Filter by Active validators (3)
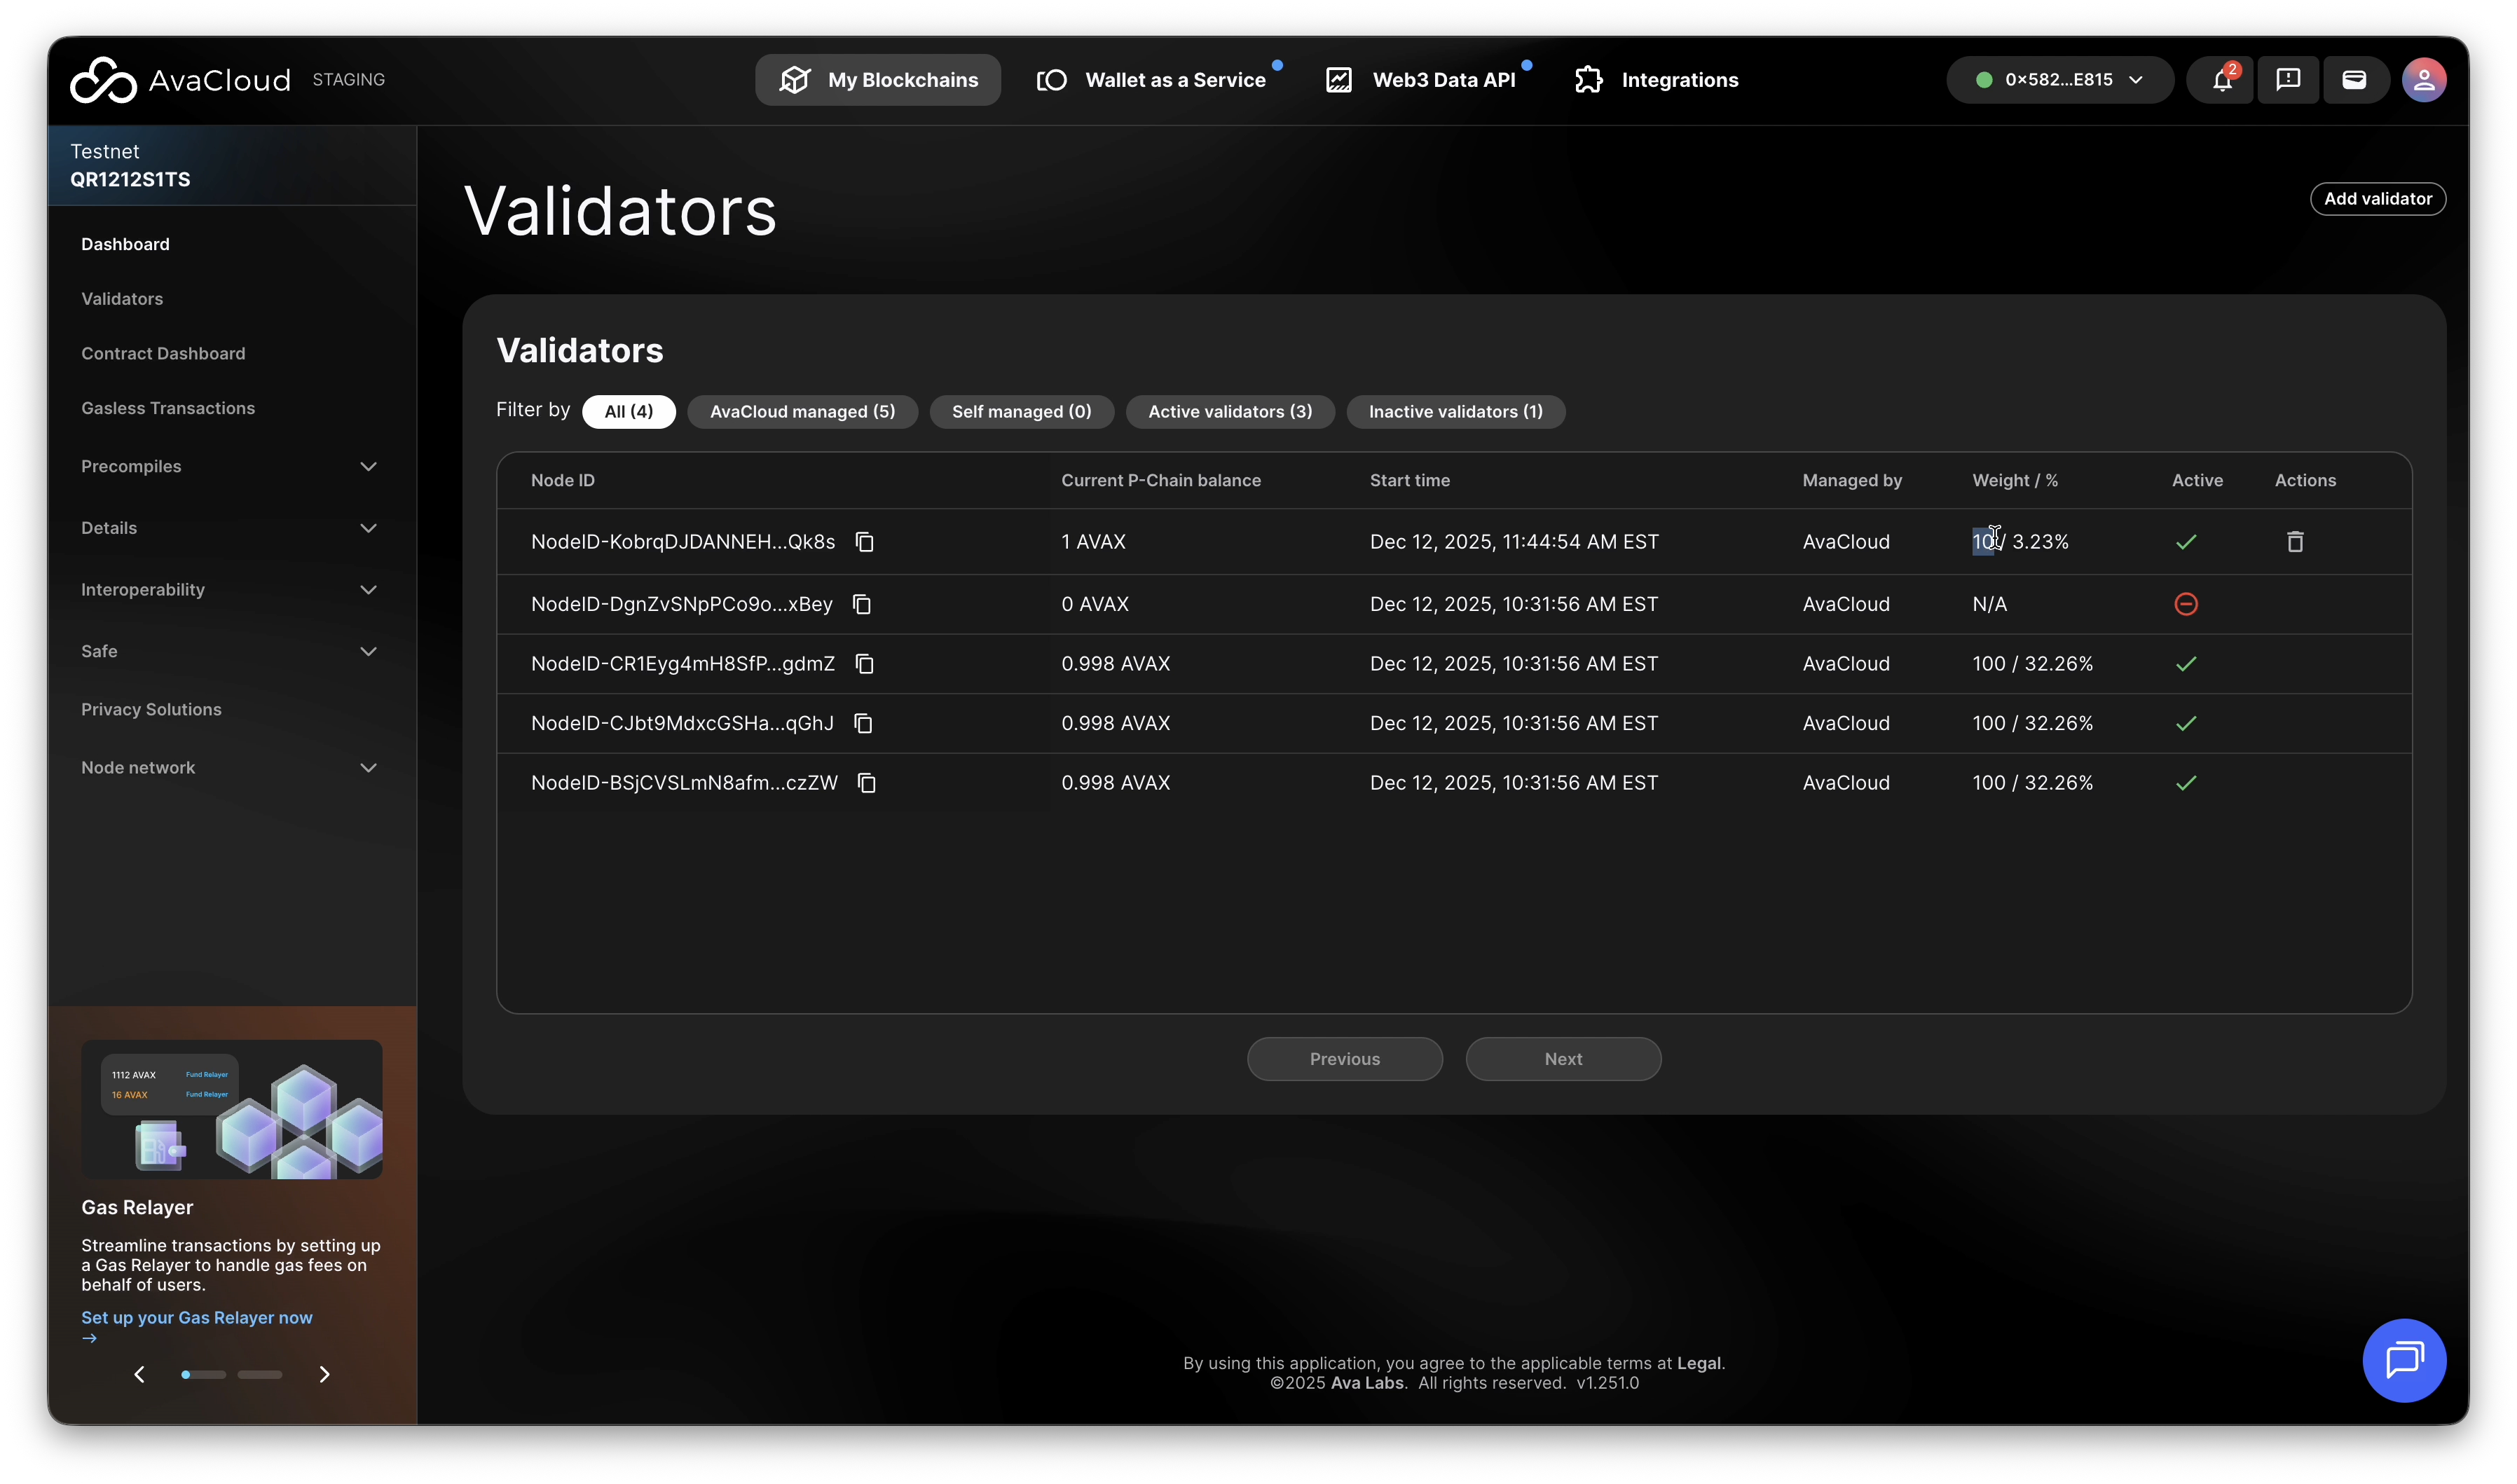Image resolution: width=2517 pixels, height=1484 pixels. [x=1230, y=412]
